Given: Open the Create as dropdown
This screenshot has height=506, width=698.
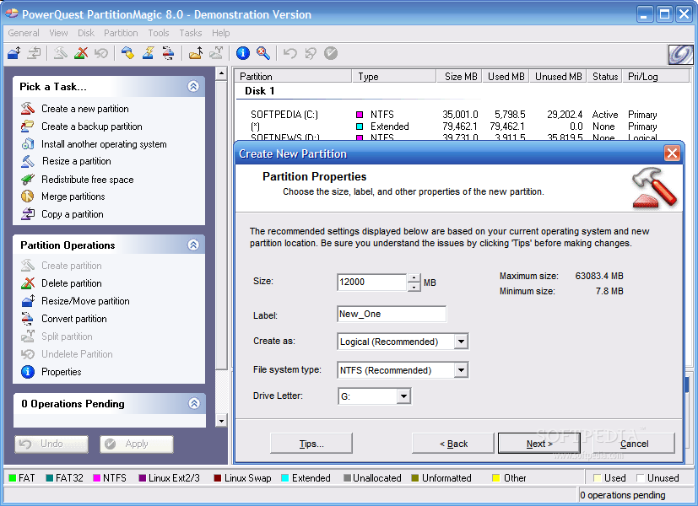Looking at the screenshot, I should (461, 342).
